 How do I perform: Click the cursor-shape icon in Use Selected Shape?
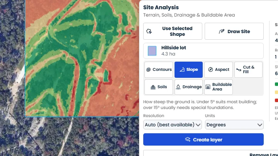(149, 31)
